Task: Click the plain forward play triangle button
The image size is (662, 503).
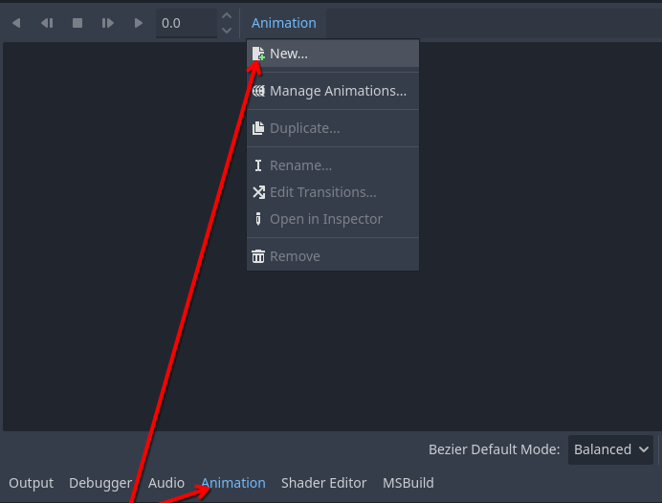Action: [x=139, y=23]
